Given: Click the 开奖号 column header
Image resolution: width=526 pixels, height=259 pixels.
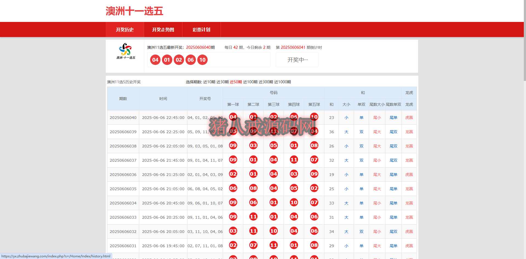Looking at the screenshot, I should (x=205, y=99).
